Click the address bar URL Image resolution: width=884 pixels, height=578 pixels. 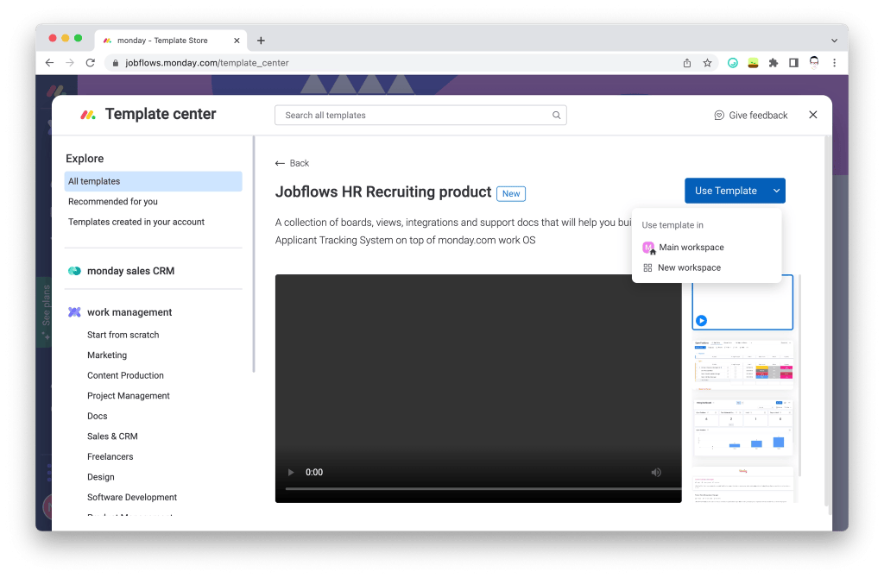[207, 62]
